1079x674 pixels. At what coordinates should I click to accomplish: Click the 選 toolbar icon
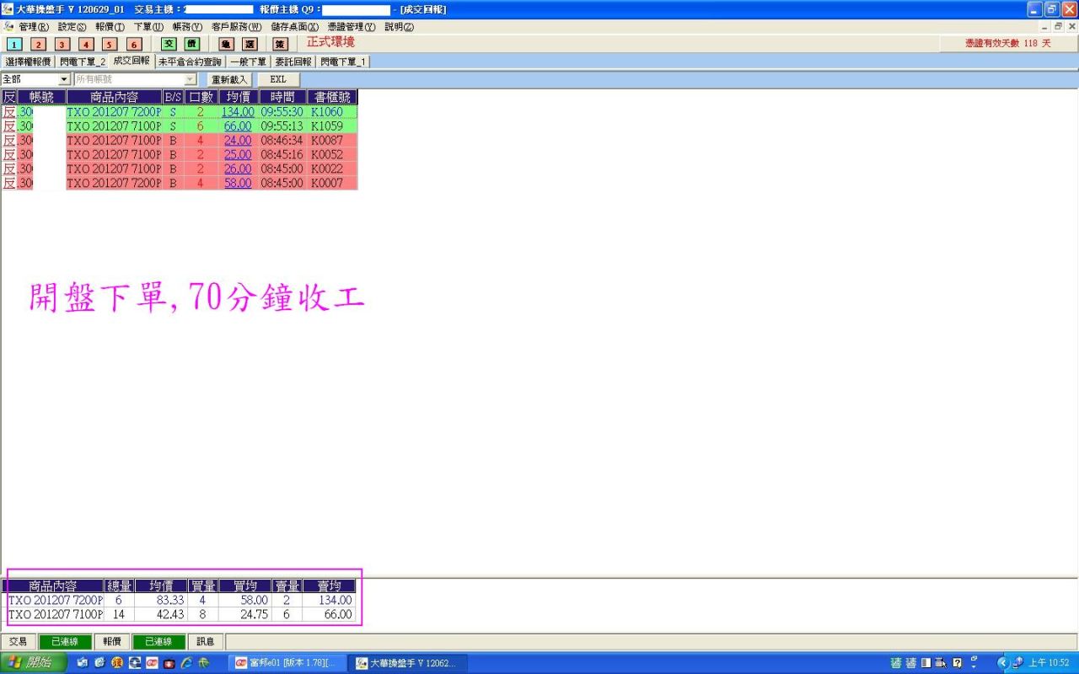tap(250, 44)
